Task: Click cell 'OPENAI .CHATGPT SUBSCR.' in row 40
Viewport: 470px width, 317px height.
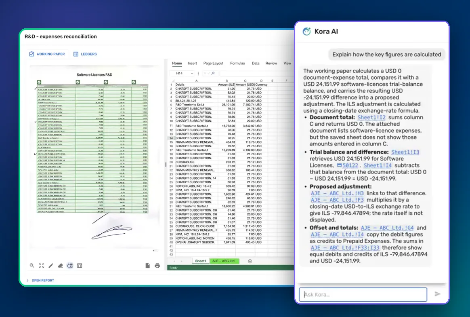Action: point(196,242)
